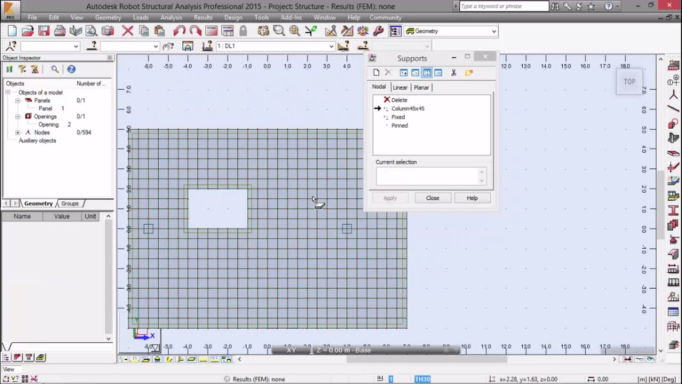Click the load case selection icon before 1 : DL1
This screenshot has width=682, height=384.
click(207, 46)
